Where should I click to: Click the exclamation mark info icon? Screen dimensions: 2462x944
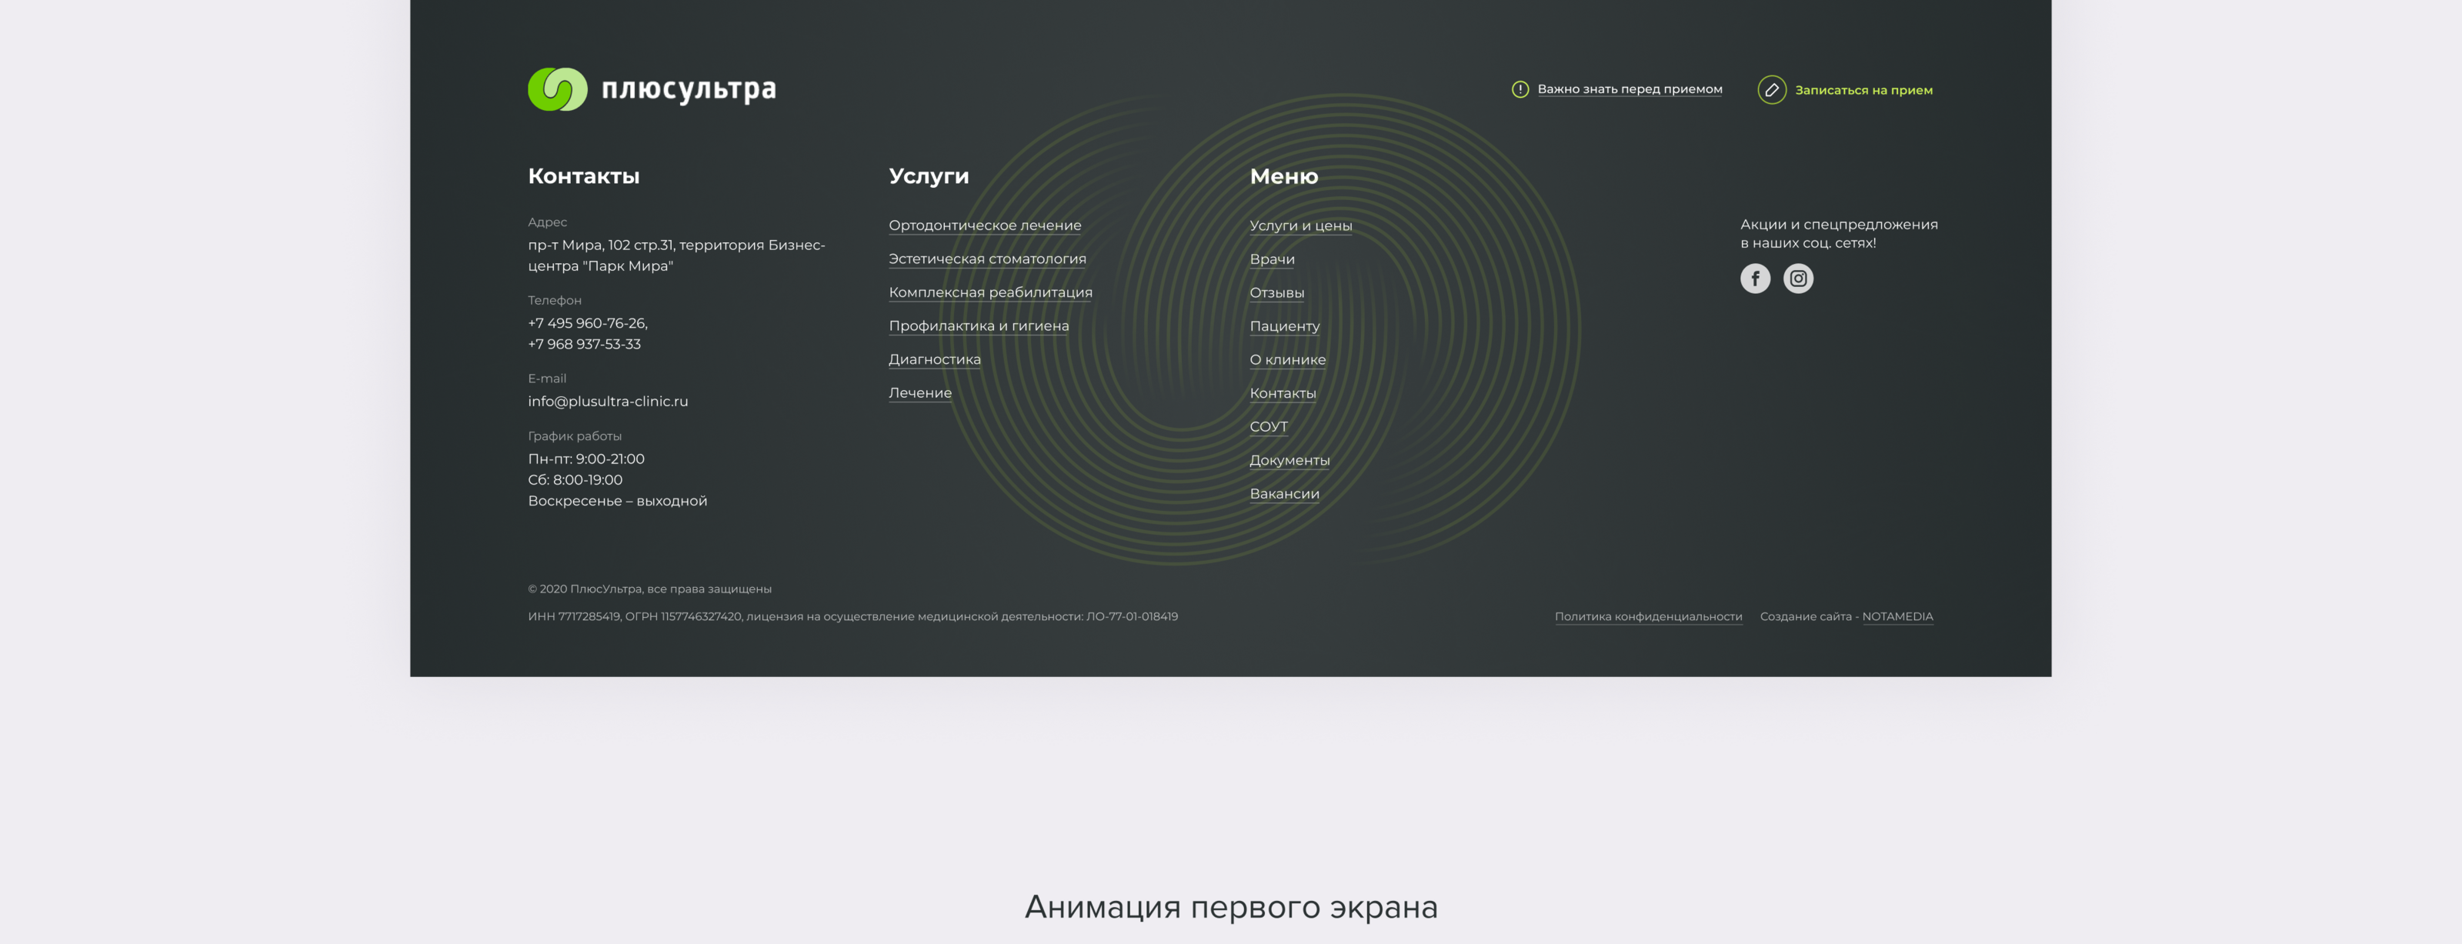(1520, 88)
